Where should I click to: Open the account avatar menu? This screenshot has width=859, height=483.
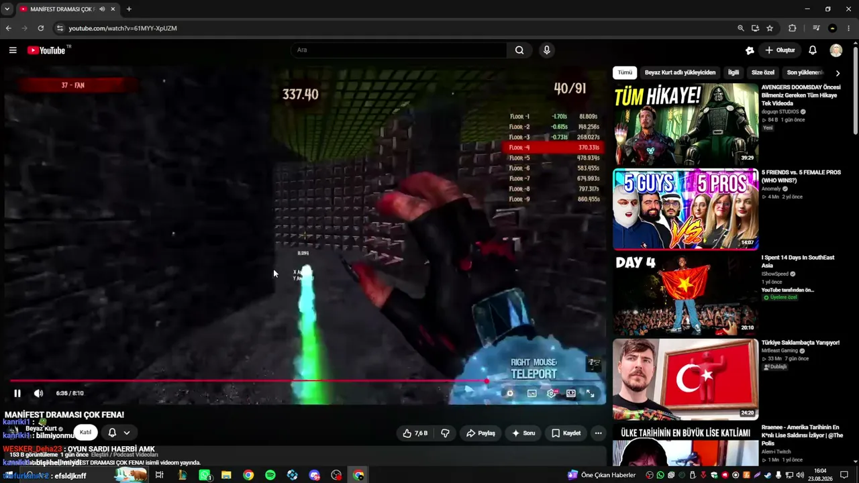click(x=836, y=50)
